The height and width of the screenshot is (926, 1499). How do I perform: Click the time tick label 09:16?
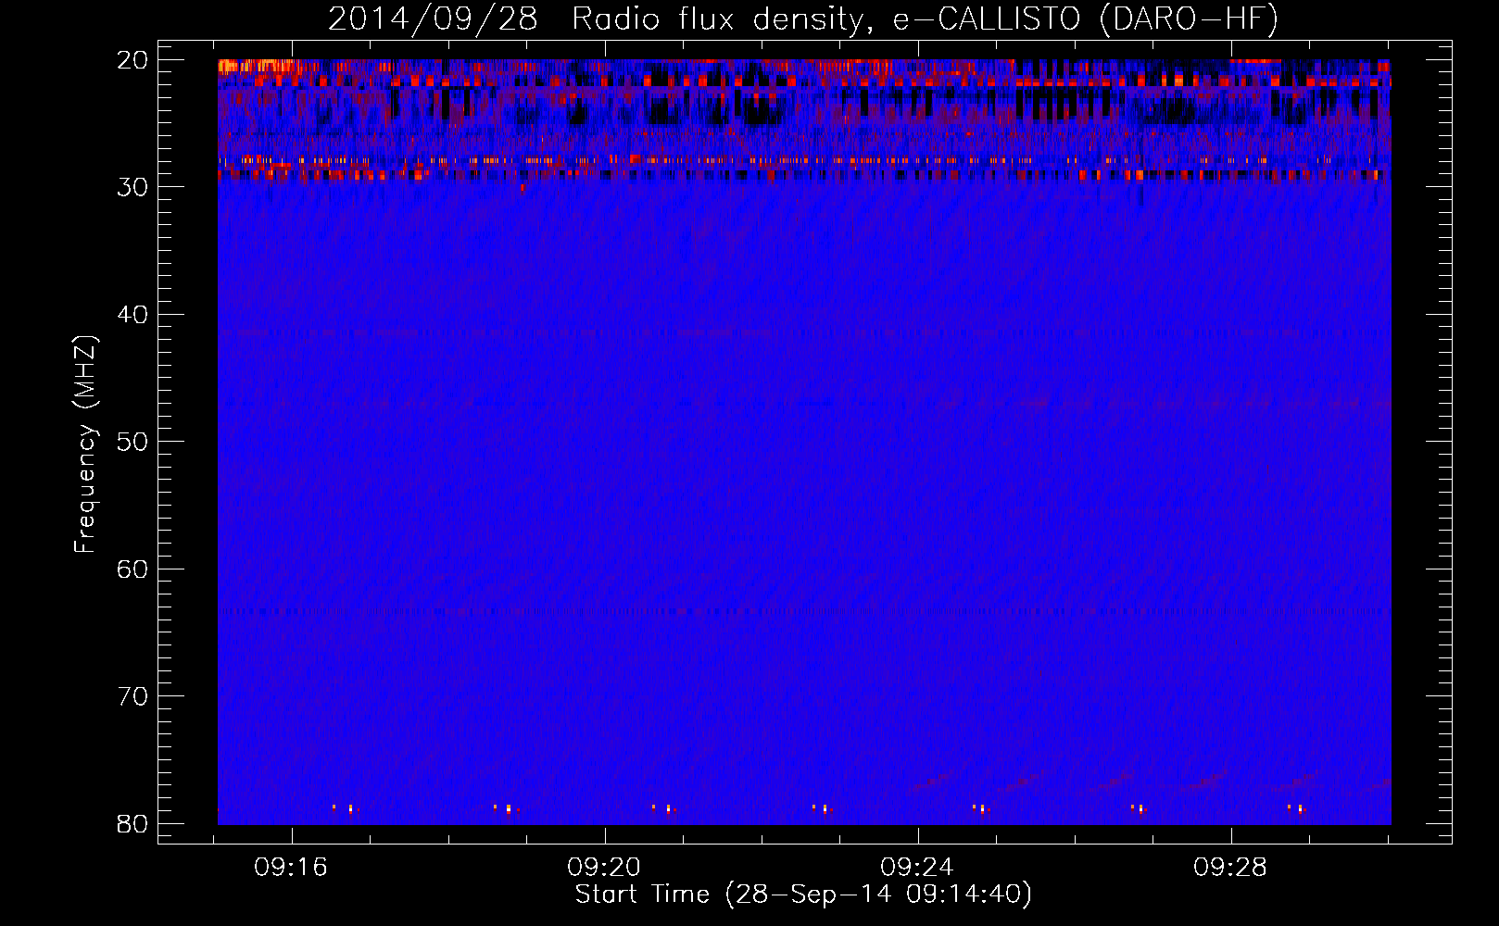(x=292, y=868)
